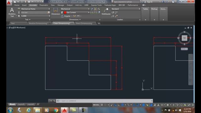201x113 pixels.
Task: Click the dimension update icon in Dimensions panel
Action: click(x=99, y=13)
